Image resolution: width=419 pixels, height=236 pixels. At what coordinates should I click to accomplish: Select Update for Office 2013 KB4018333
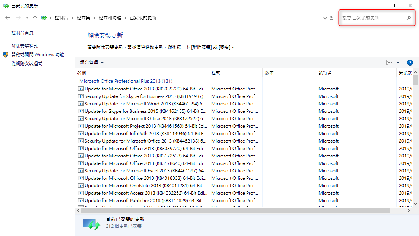pyautogui.click(x=145, y=178)
